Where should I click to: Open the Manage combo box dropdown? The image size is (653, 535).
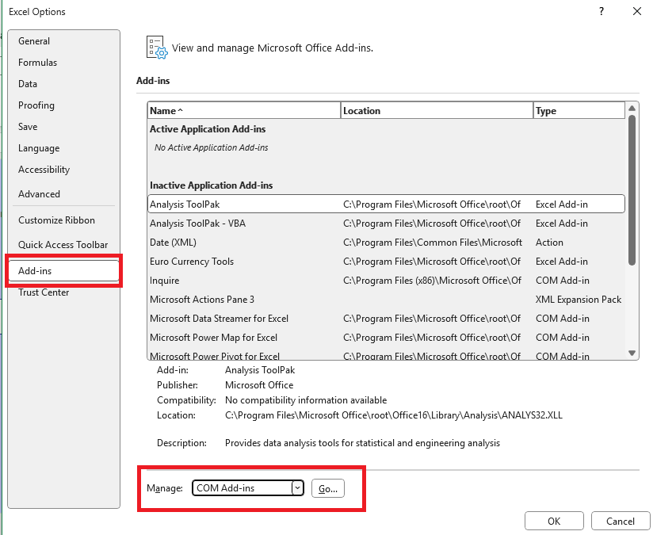297,487
